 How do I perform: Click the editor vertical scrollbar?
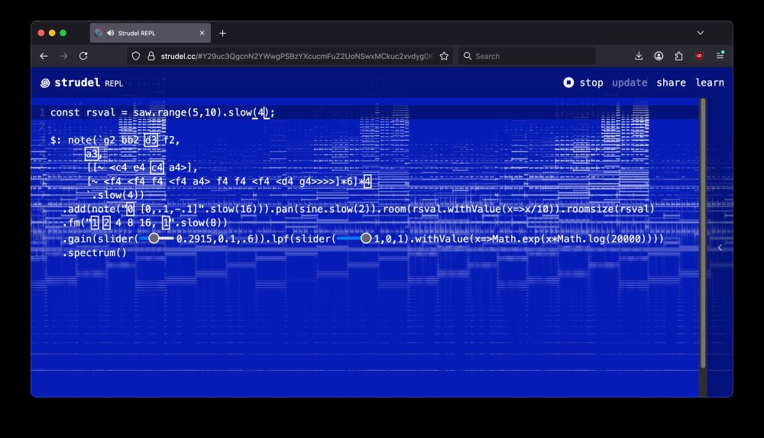pos(703,234)
